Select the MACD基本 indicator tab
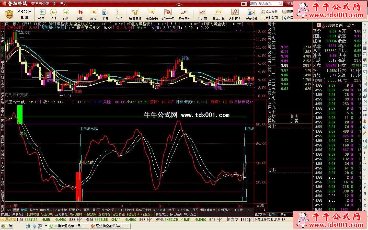This screenshot has height=230, width=368. point(46,210)
